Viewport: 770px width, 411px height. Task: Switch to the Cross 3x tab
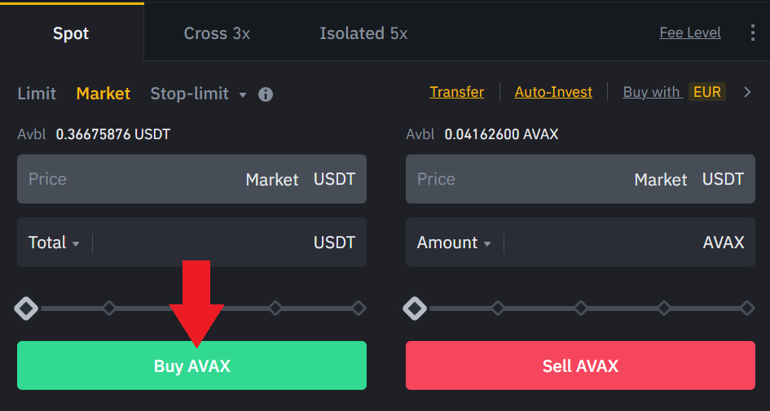217,33
